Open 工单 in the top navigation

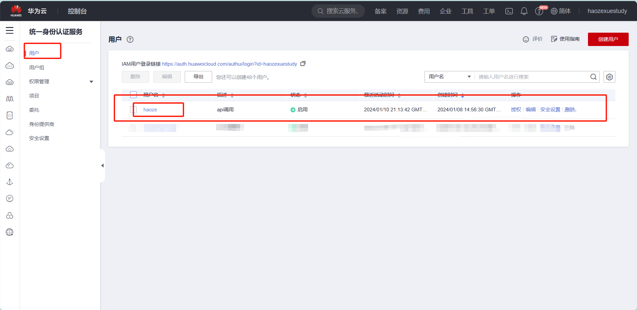pyautogui.click(x=489, y=11)
